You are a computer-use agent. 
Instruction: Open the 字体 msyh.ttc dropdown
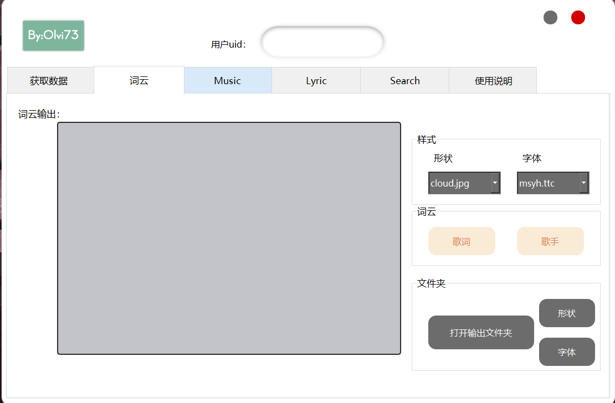(548, 183)
